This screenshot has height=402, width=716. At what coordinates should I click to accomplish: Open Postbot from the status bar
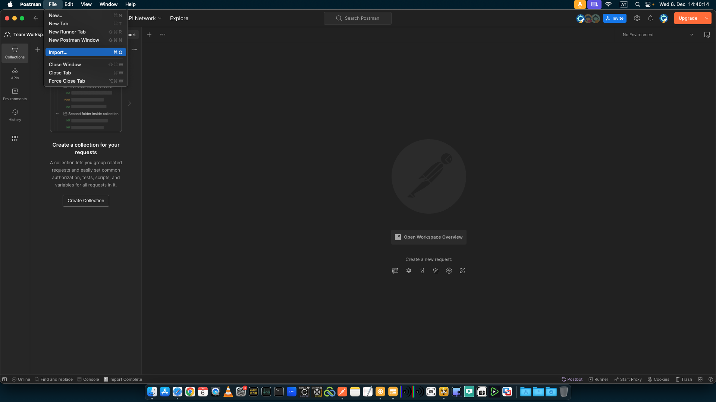point(572,379)
